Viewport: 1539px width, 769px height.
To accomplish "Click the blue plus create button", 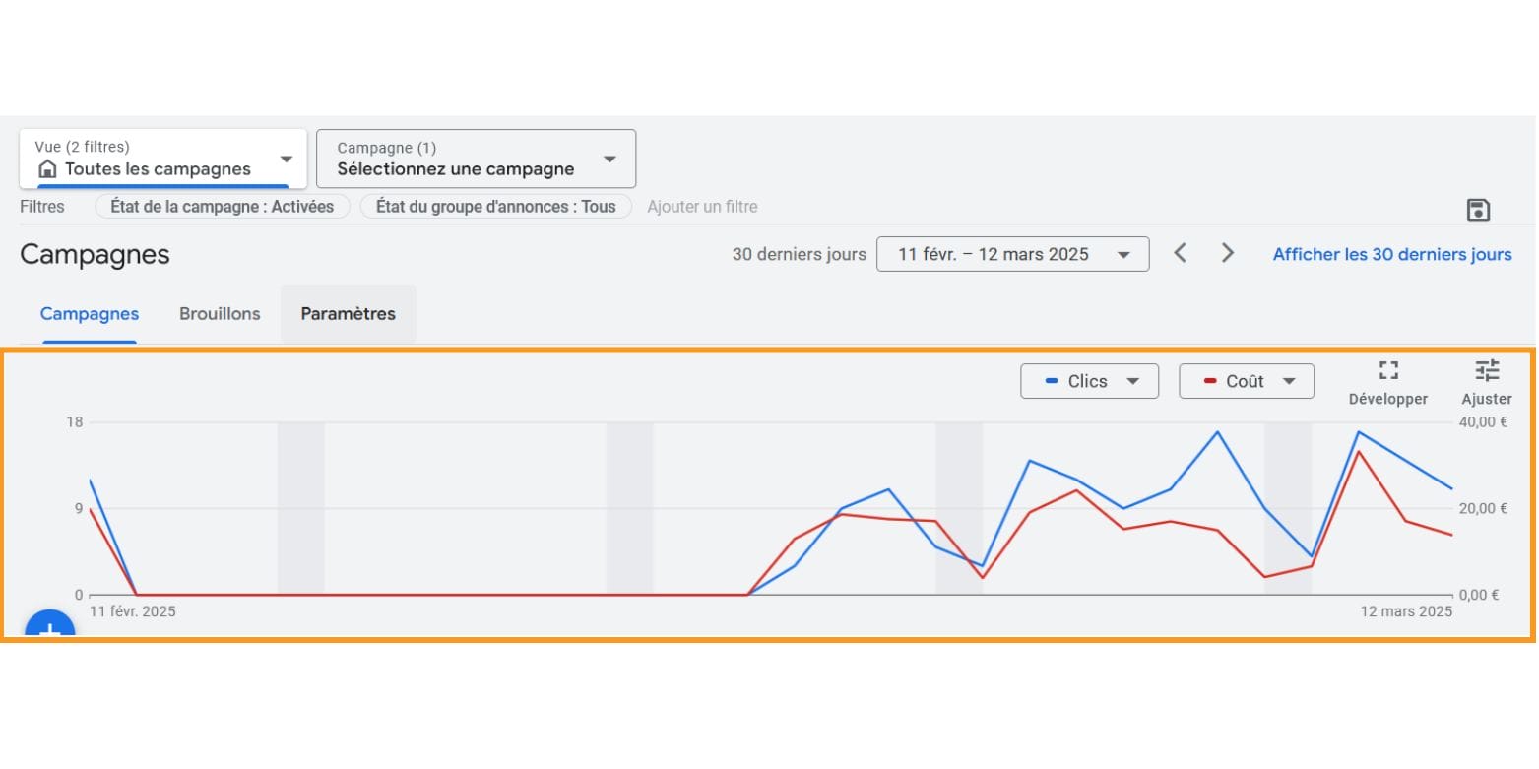I will point(49,626).
